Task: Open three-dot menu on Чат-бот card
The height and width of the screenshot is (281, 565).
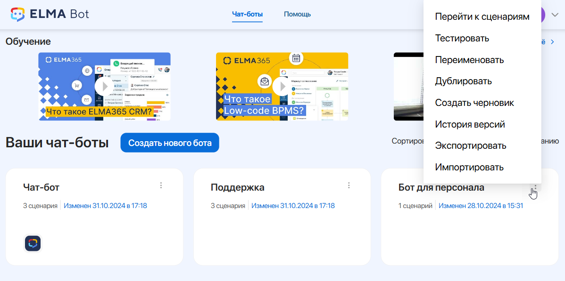Action: (x=161, y=185)
